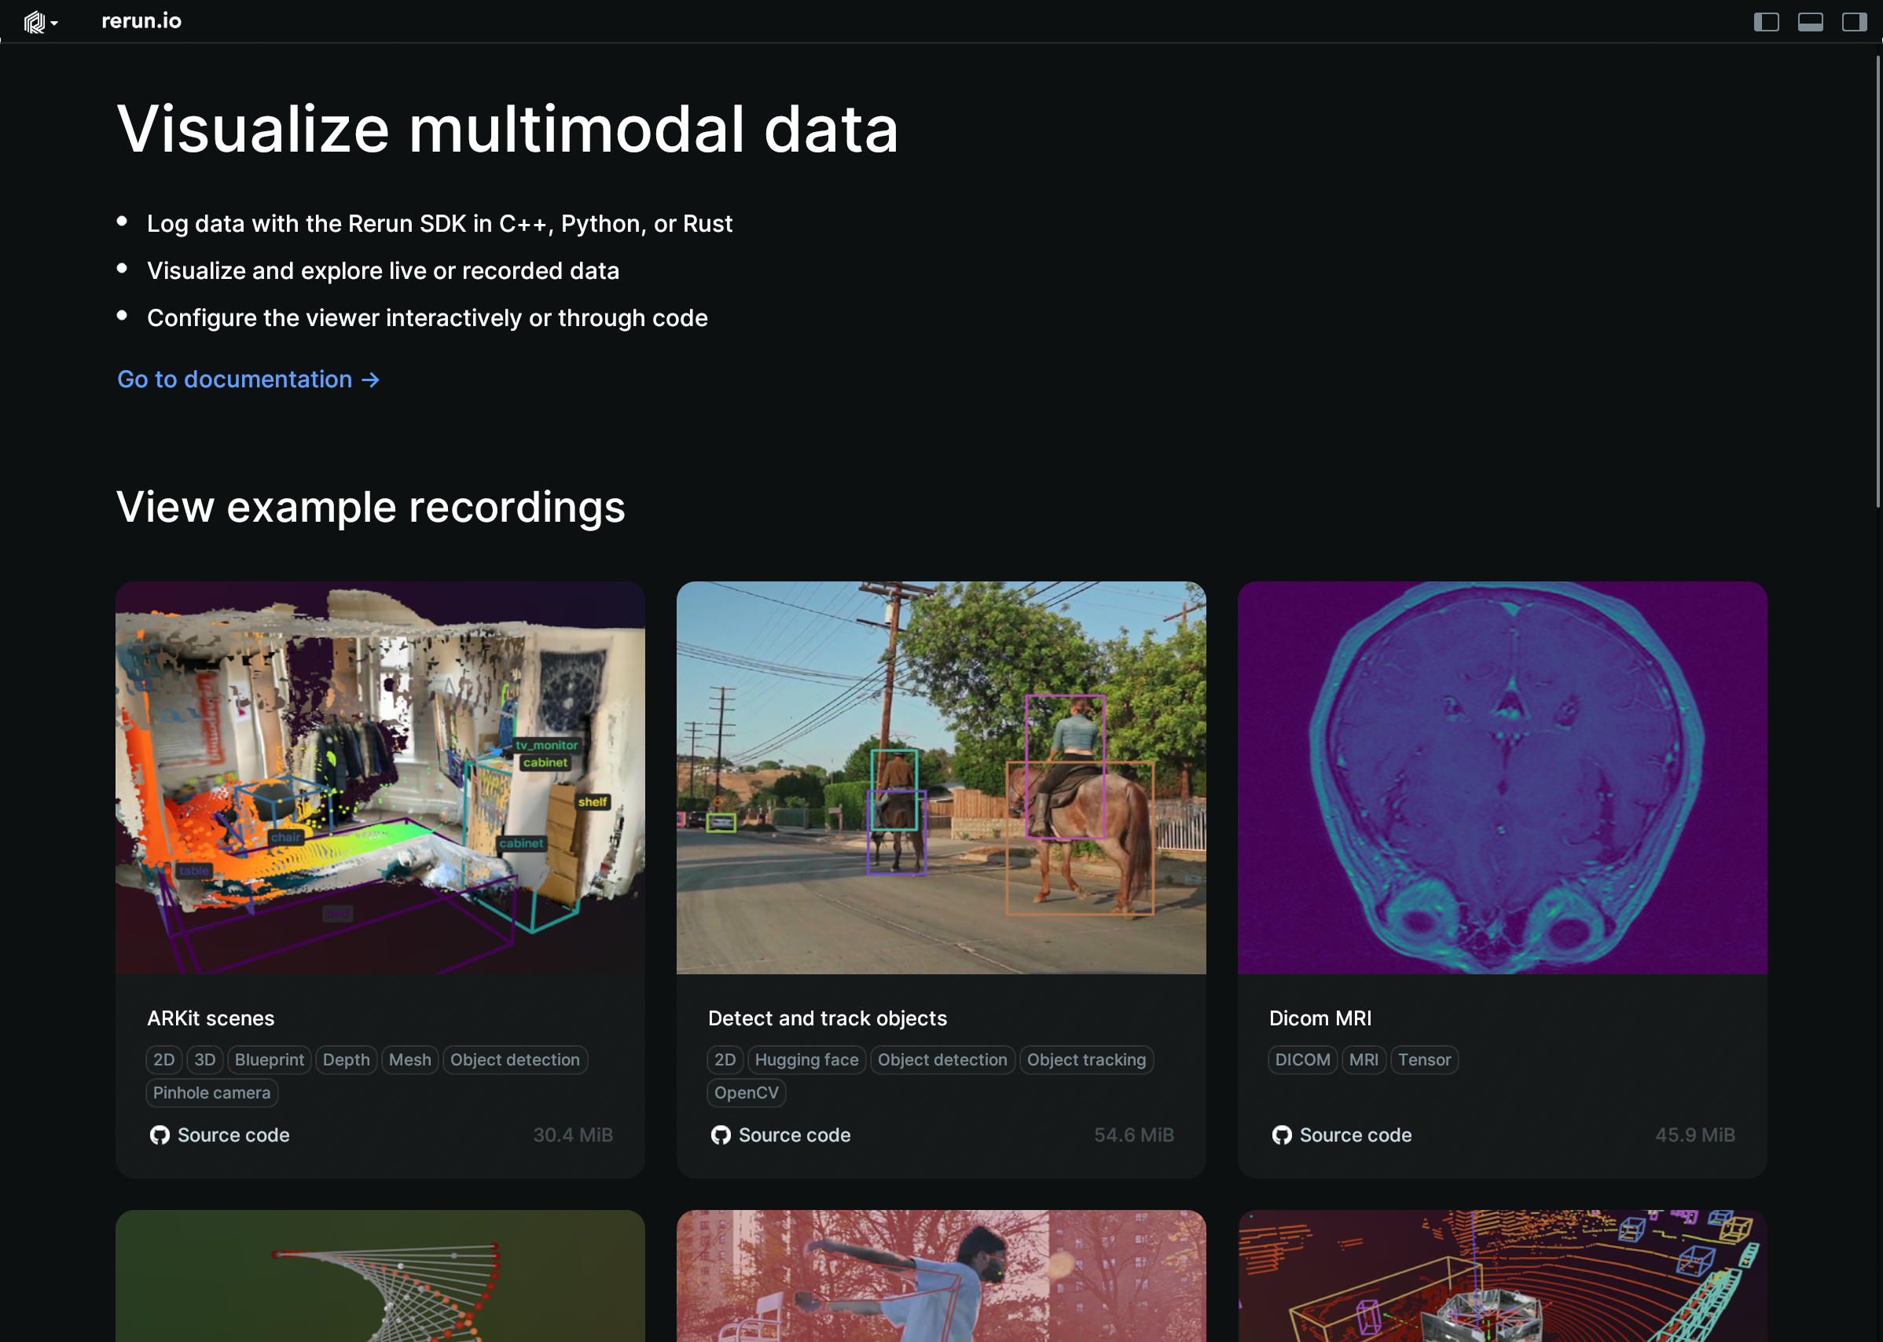Click the Dicom MRI card title
This screenshot has height=1342, width=1883.
coord(1320,1018)
